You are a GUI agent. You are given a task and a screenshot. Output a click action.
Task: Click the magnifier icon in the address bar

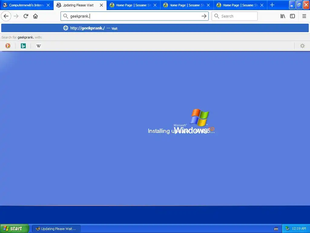[65, 16]
